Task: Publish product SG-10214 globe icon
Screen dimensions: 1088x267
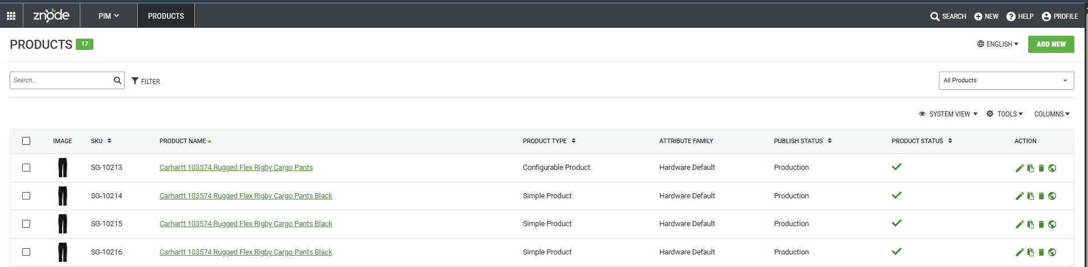Action: click(1052, 196)
